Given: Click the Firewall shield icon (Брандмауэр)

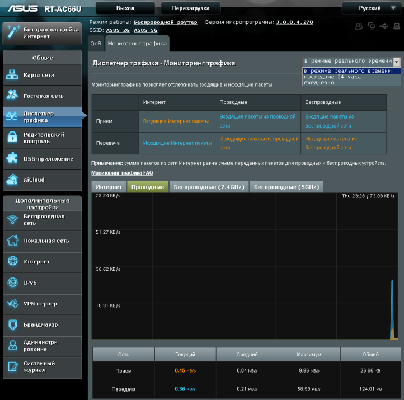Looking at the screenshot, I should tap(13, 324).
